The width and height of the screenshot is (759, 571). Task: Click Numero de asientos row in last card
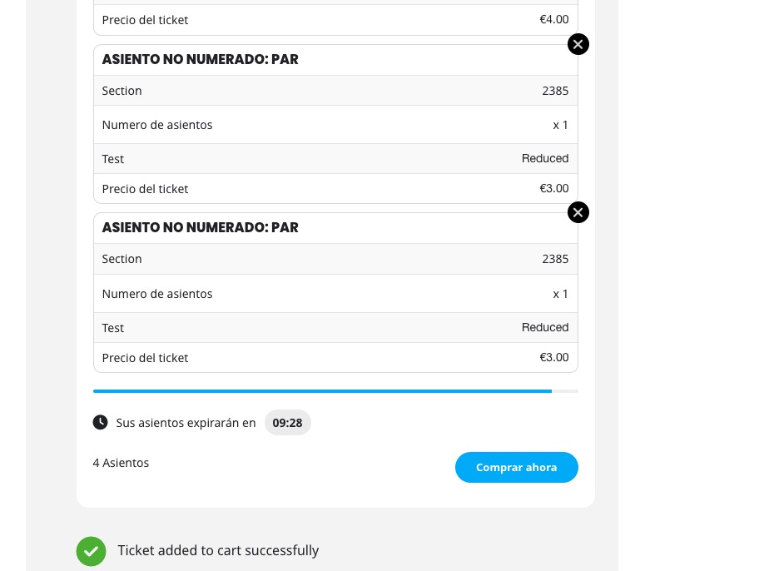[335, 294]
